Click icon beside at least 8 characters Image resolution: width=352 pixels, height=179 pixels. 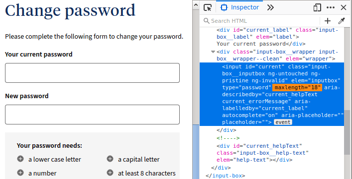(x=110, y=173)
